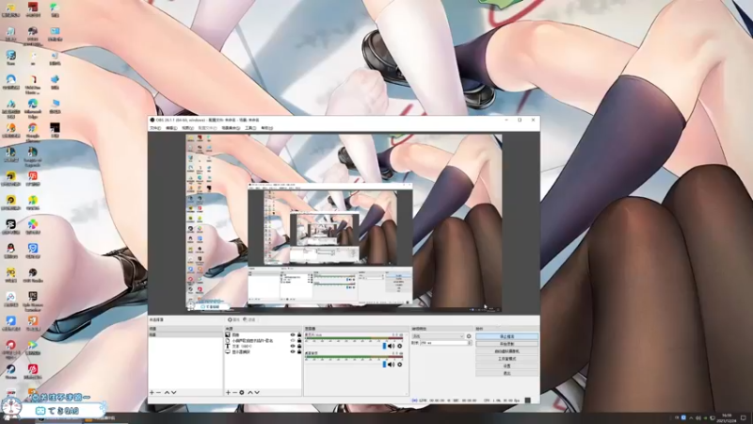Open the 配置文件 (Profile) menu in OBS
The image size is (753, 424).
point(207,128)
